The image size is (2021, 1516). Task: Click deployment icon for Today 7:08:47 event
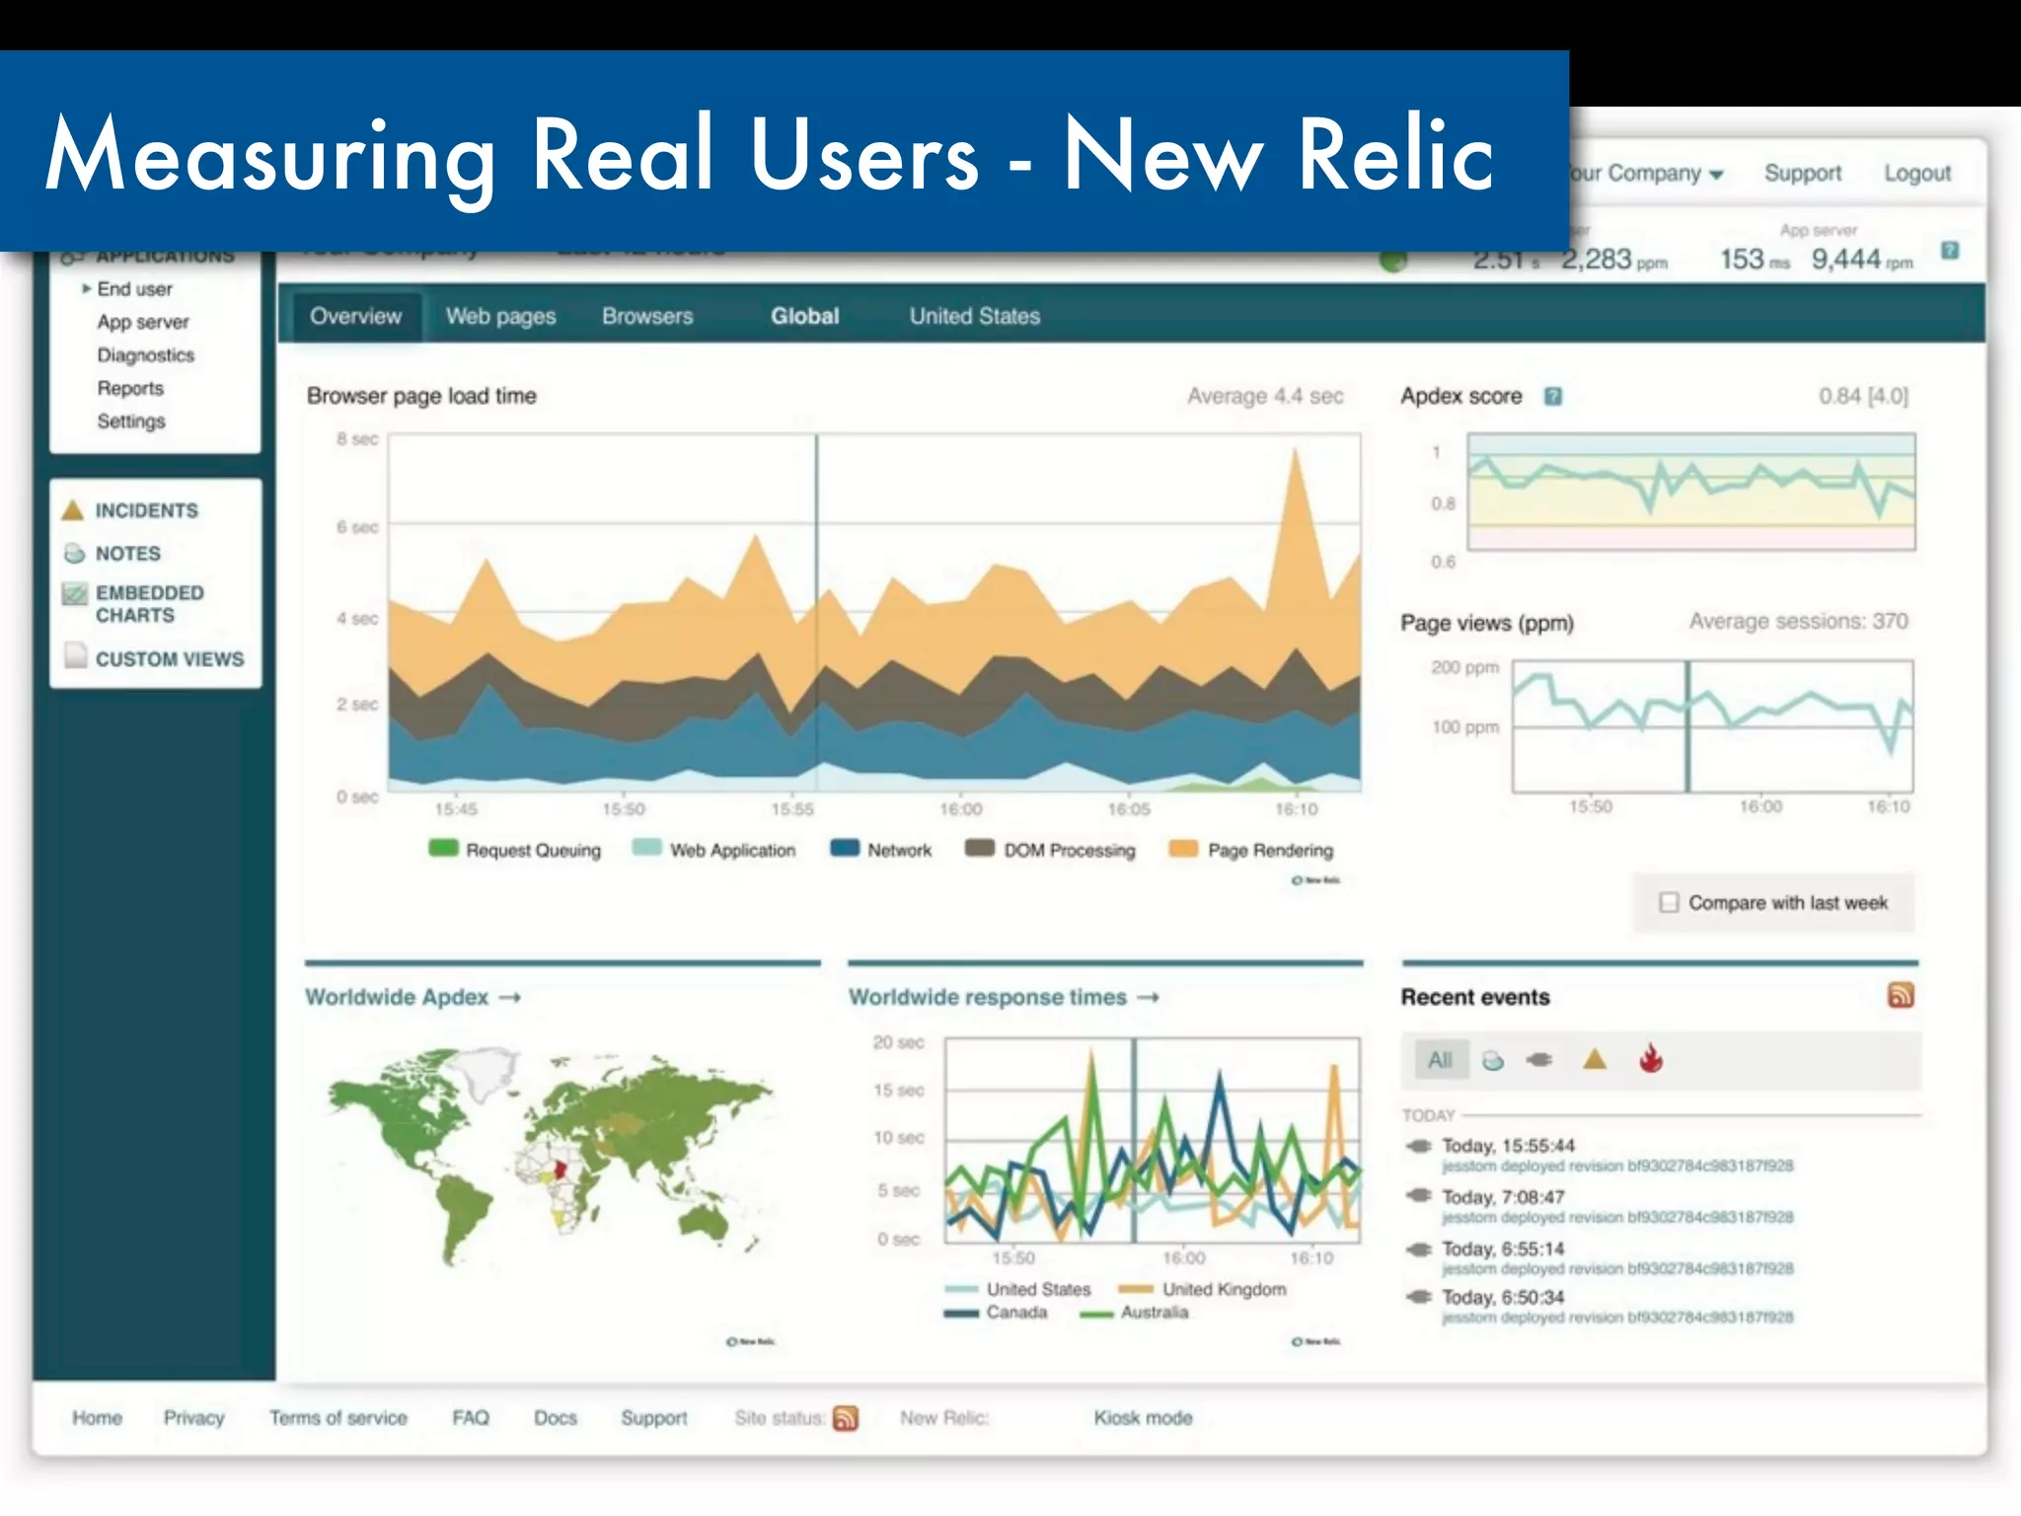coord(1419,1195)
